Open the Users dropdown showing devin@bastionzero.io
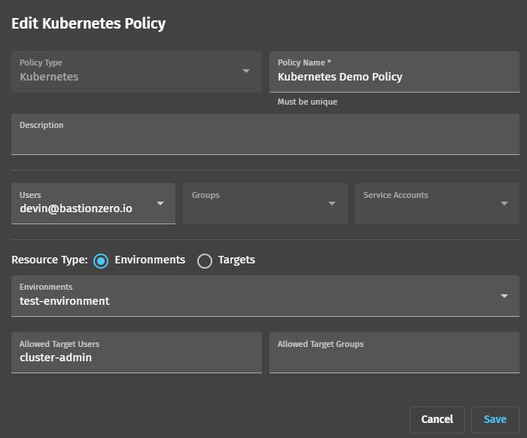 93,203
